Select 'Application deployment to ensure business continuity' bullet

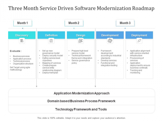[x=140, y=65]
